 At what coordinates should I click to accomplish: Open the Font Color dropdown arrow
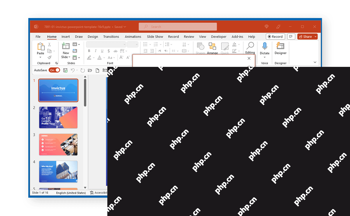104,58
